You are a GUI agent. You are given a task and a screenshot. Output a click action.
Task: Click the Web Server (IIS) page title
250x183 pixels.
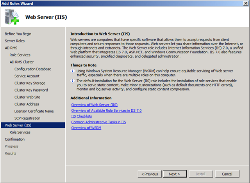(46, 17)
